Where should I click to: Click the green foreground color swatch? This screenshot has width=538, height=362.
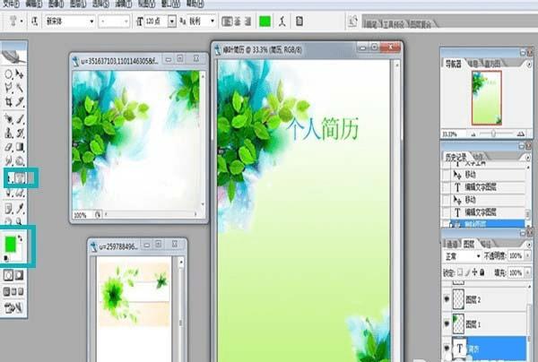point(10,244)
